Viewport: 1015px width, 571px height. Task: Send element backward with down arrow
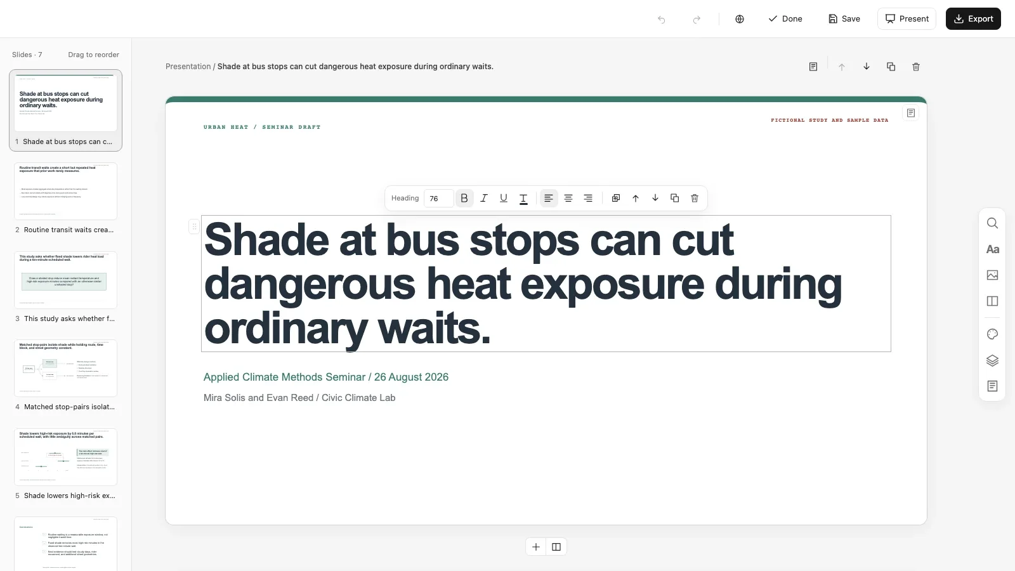[x=655, y=198]
